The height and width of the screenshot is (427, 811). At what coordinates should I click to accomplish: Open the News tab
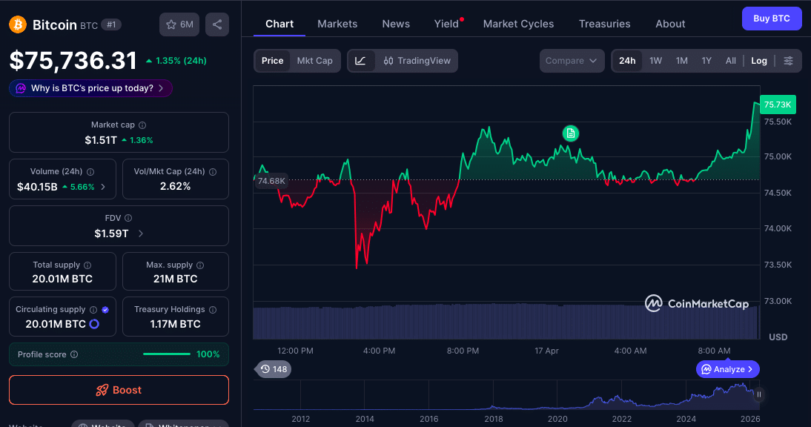click(396, 24)
